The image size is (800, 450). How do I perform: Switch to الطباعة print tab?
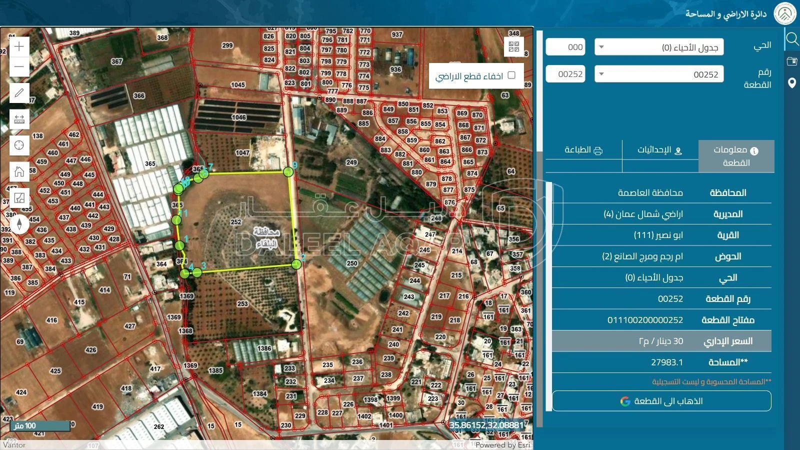tap(583, 150)
